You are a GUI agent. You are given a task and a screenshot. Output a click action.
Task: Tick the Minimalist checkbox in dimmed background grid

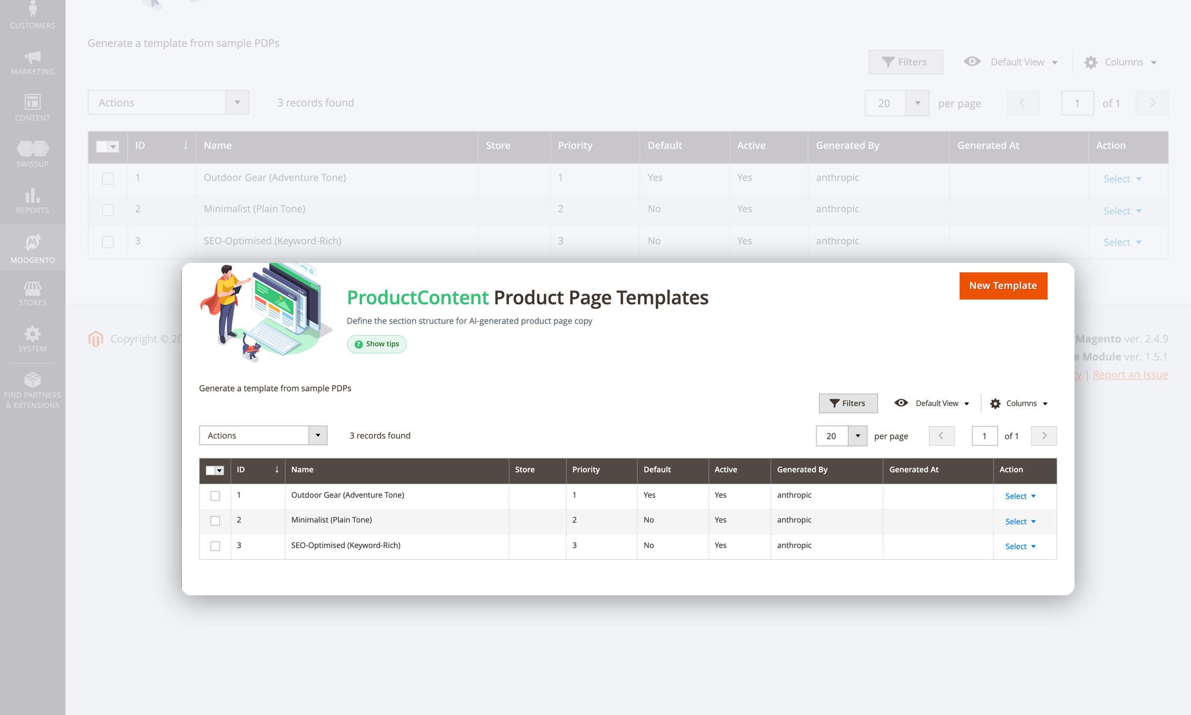[108, 210]
